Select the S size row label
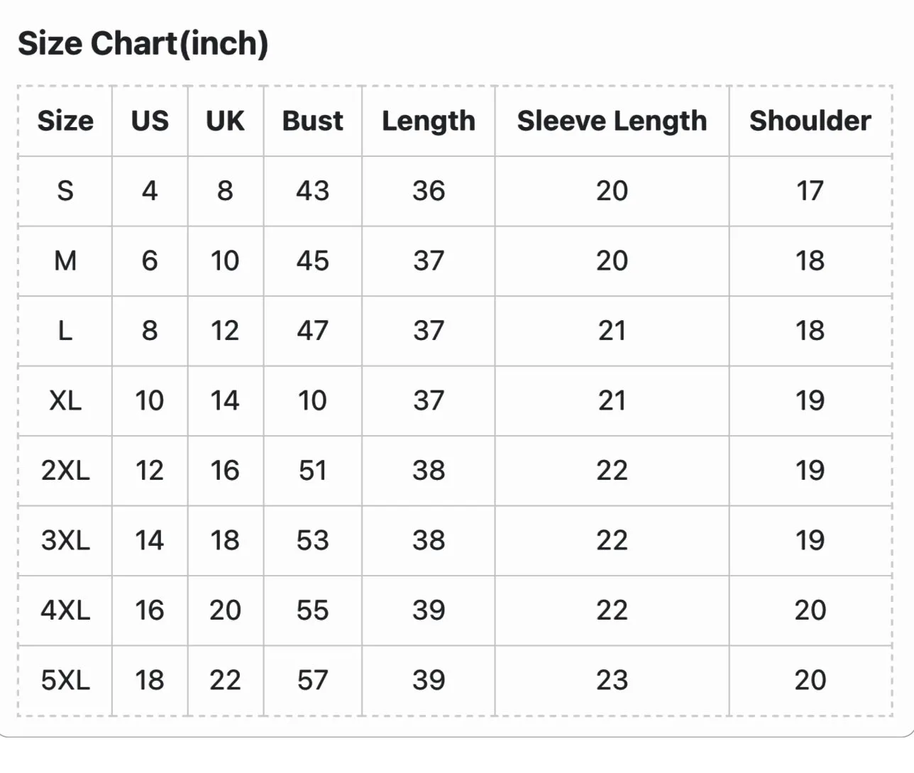This screenshot has width=914, height=773. click(x=65, y=190)
